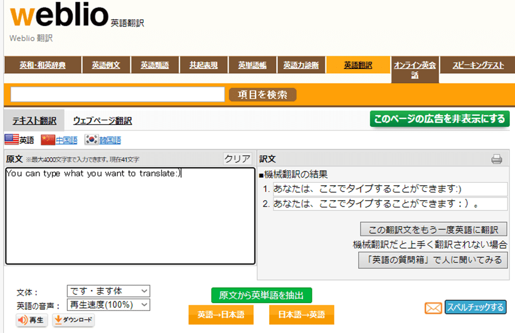The width and height of the screenshot is (515, 333).
Task: Click the スペルチェックする button
Action: point(475,307)
